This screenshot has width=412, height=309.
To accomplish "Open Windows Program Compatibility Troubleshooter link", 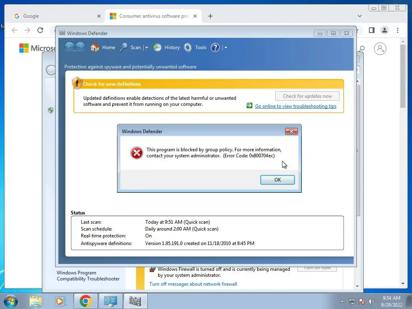I will 88,276.
